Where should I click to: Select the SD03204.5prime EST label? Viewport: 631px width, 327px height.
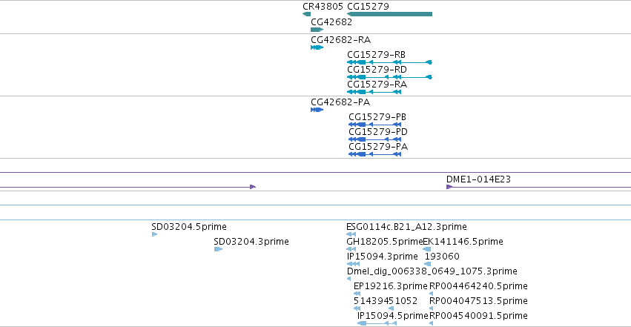189,227
